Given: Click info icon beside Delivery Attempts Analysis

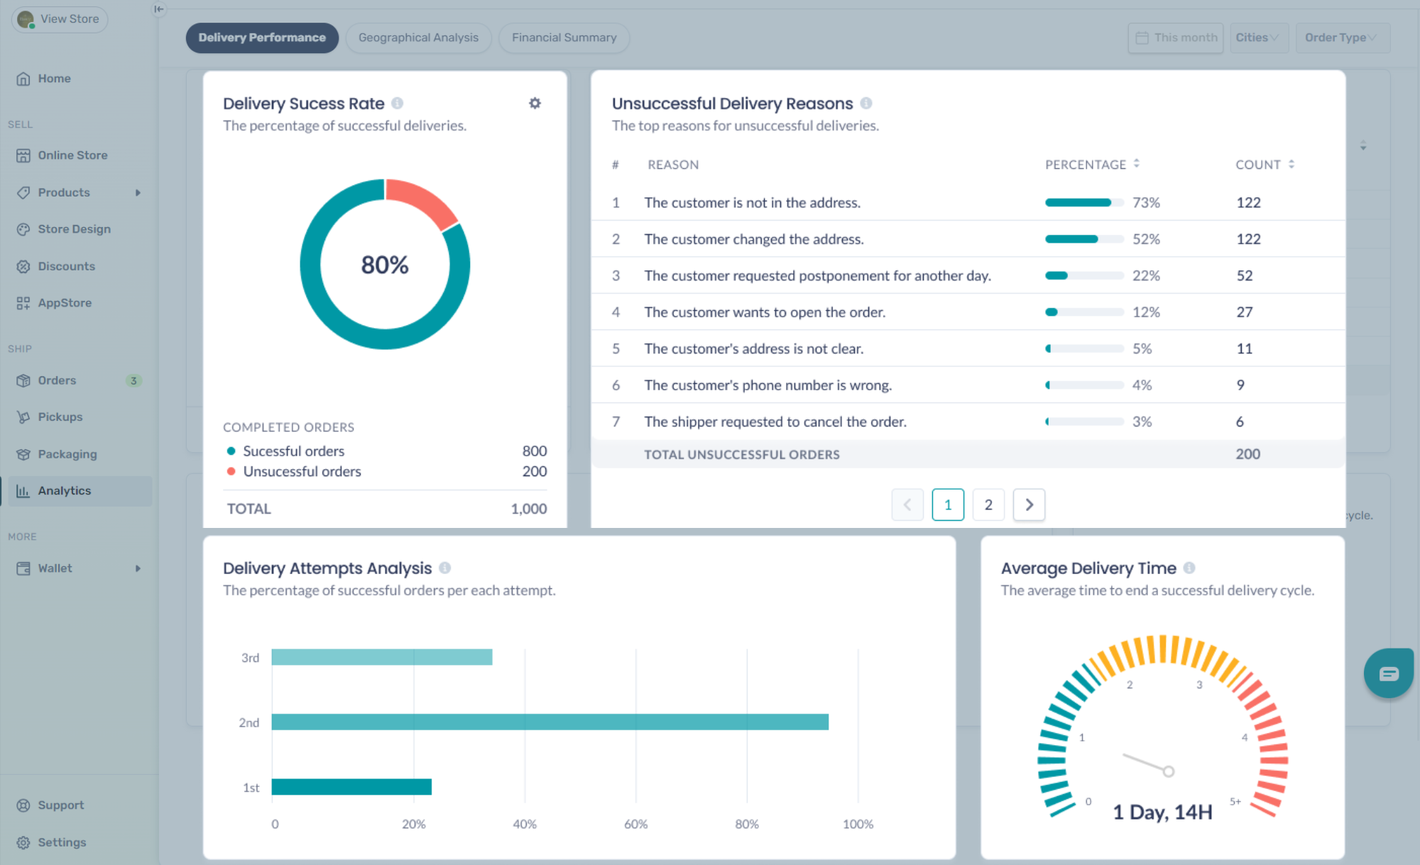Looking at the screenshot, I should point(445,568).
